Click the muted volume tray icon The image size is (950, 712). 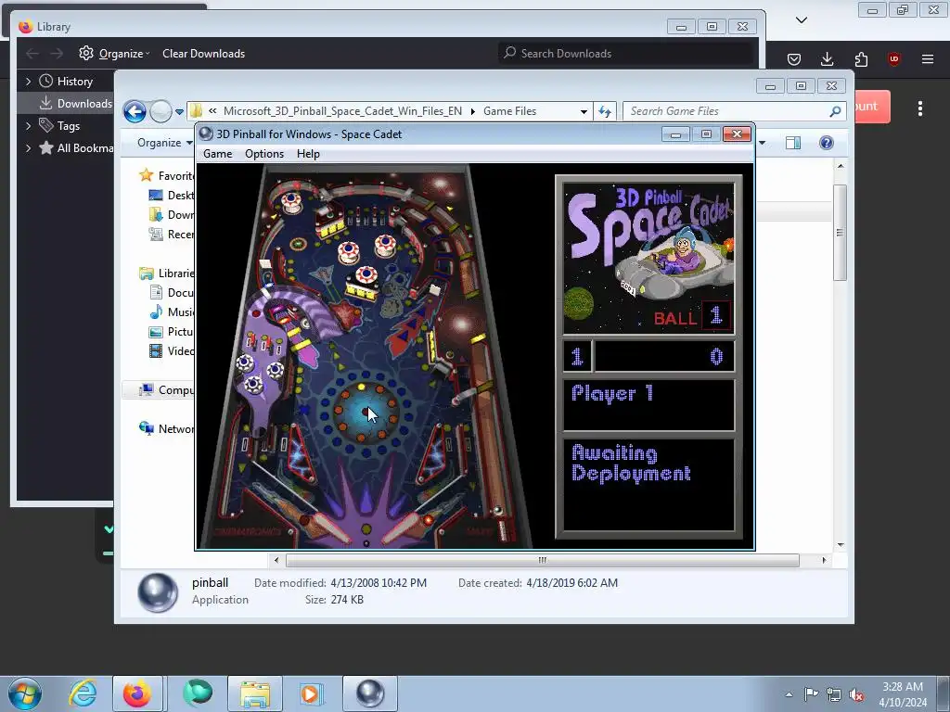point(856,694)
